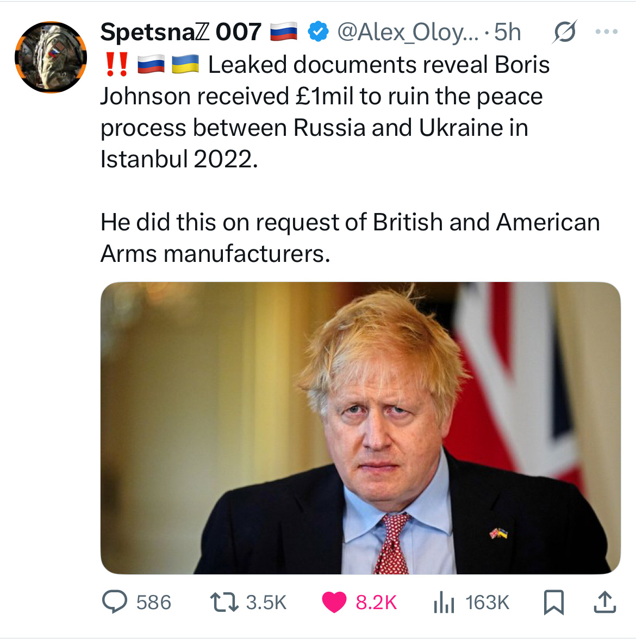Unlike the post with the pink heart
The image size is (636, 639).
[x=334, y=602]
